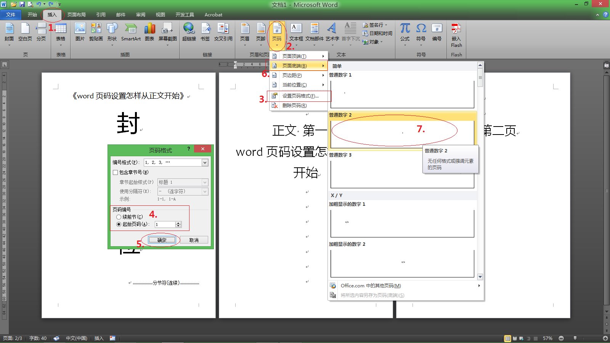The width and height of the screenshot is (610, 343).
Task: Adjust the zoom slider in status bar
Action: click(576, 338)
